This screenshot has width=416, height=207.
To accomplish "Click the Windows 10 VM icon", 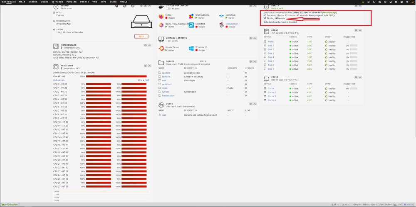I will pos(191,49).
